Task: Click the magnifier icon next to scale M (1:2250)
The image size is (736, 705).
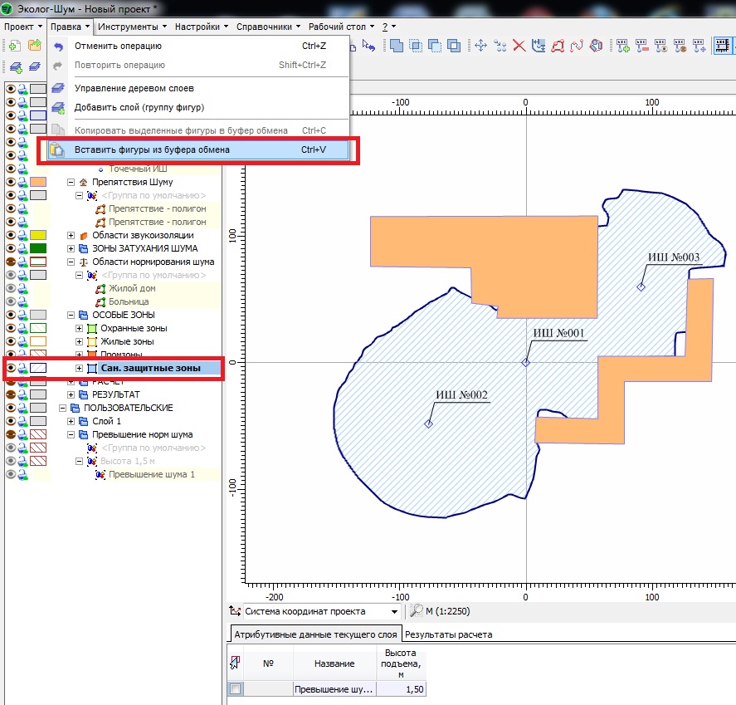Action: point(416,611)
